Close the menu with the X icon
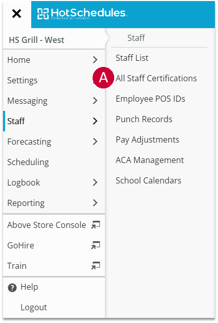The width and height of the screenshot is (218, 323). pos(16,14)
